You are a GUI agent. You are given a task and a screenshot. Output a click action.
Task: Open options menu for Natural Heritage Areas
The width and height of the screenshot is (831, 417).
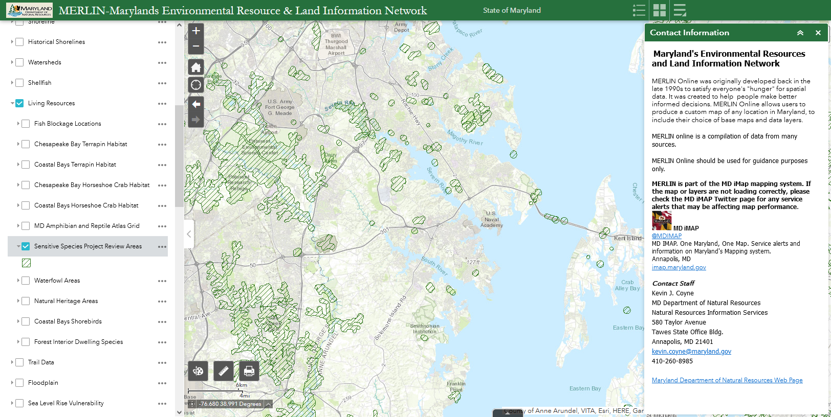pyautogui.click(x=162, y=302)
